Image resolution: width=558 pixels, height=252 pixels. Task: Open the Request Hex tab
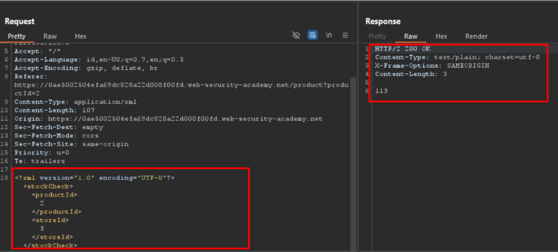click(81, 36)
